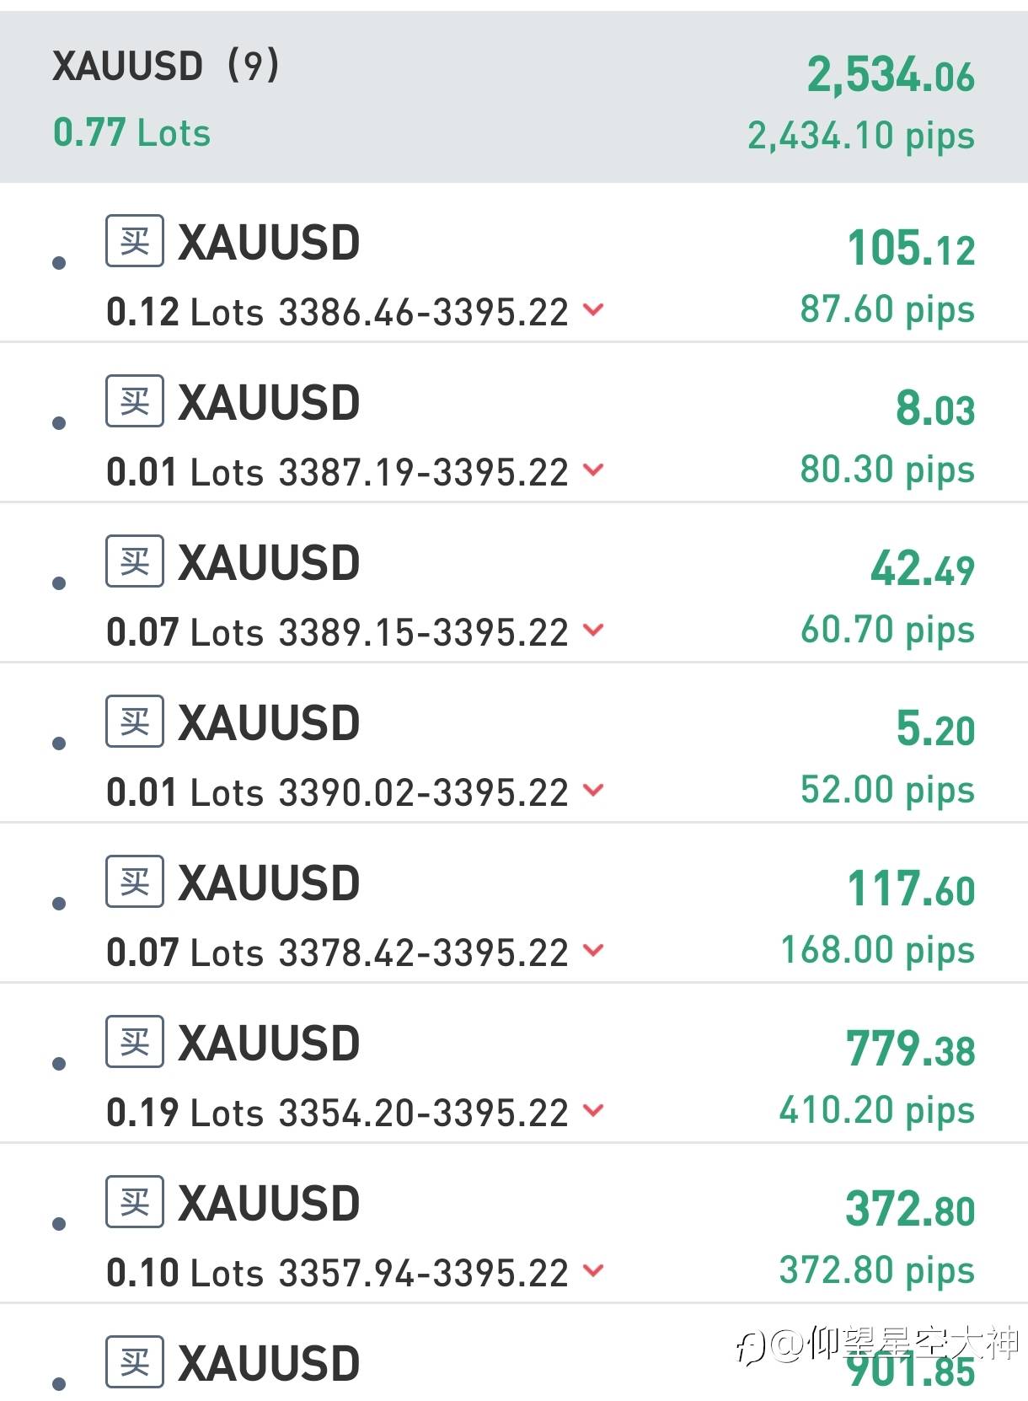Open the XAUUSD (9) group header
Viewport: 1028px width, 1401px height.
514,98
